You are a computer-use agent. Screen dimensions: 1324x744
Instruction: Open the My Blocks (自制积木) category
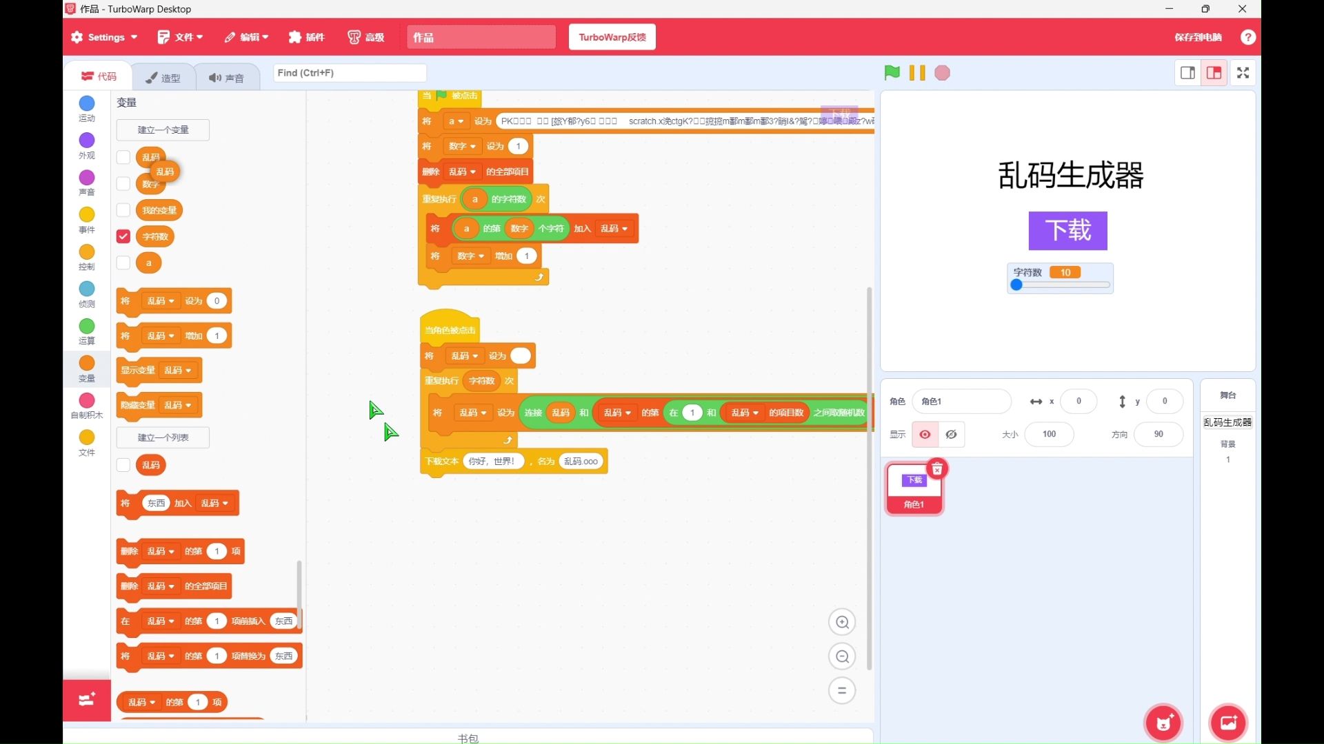pyautogui.click(x=87, y=406)
